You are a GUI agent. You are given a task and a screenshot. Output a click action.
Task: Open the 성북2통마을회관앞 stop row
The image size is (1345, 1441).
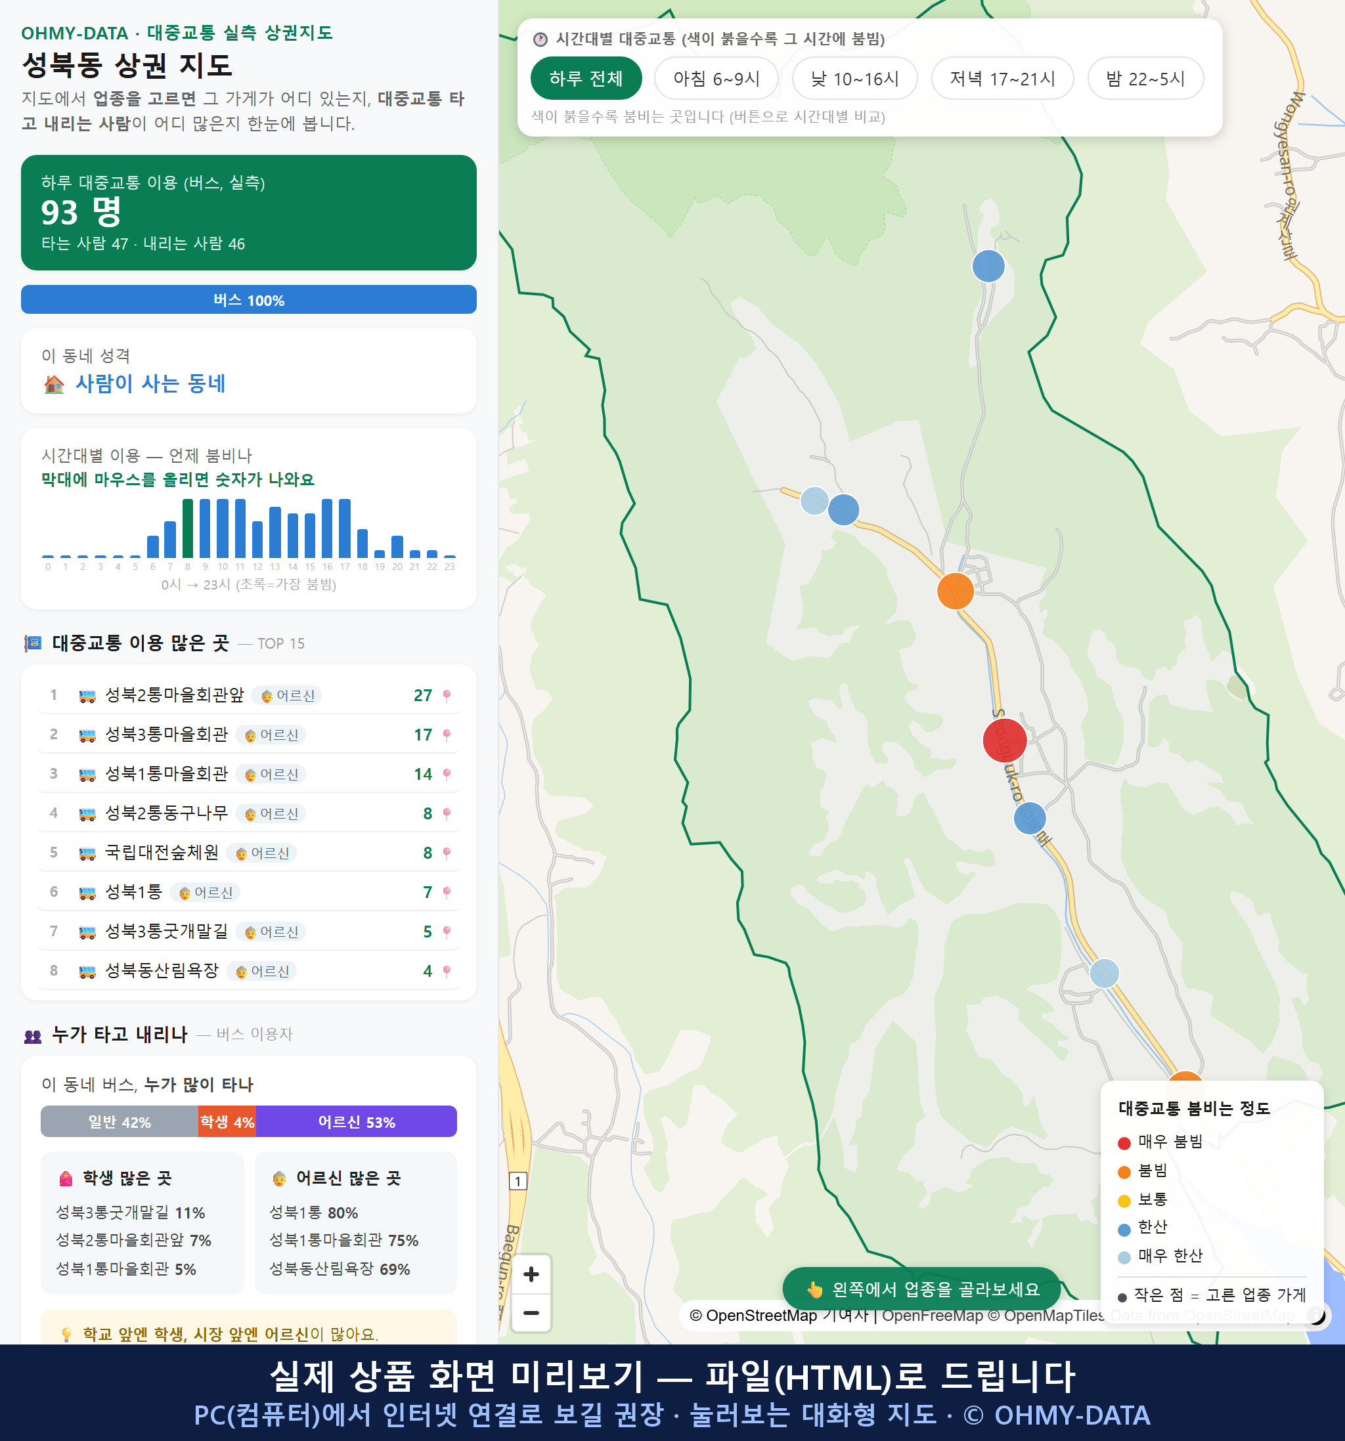(248, 695)
